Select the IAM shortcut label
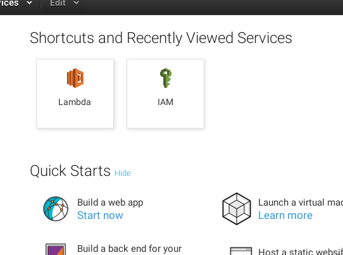 coord(165,102)
